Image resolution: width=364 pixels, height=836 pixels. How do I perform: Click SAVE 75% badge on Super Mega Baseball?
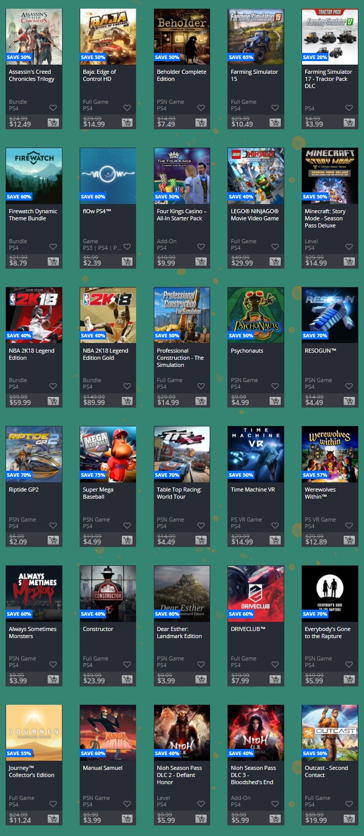coord(93,475)
